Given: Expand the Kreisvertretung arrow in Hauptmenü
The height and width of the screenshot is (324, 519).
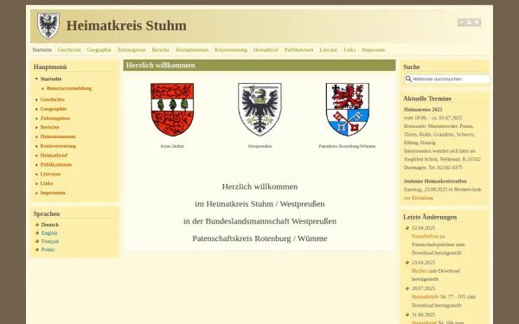Looking at the screenshot, I should pos(36,146).
